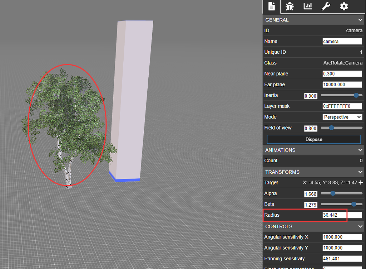
Task: Collapse the TRANSFORMS section
Action: [361, 172]
